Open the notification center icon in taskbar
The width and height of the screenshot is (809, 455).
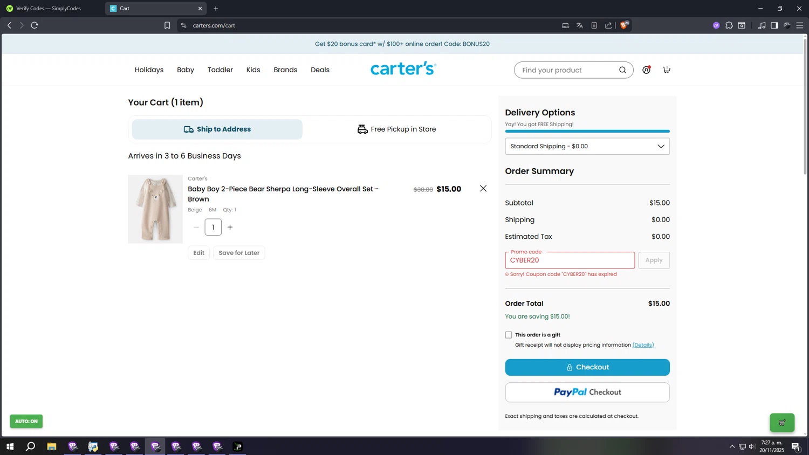pos(796,446)
